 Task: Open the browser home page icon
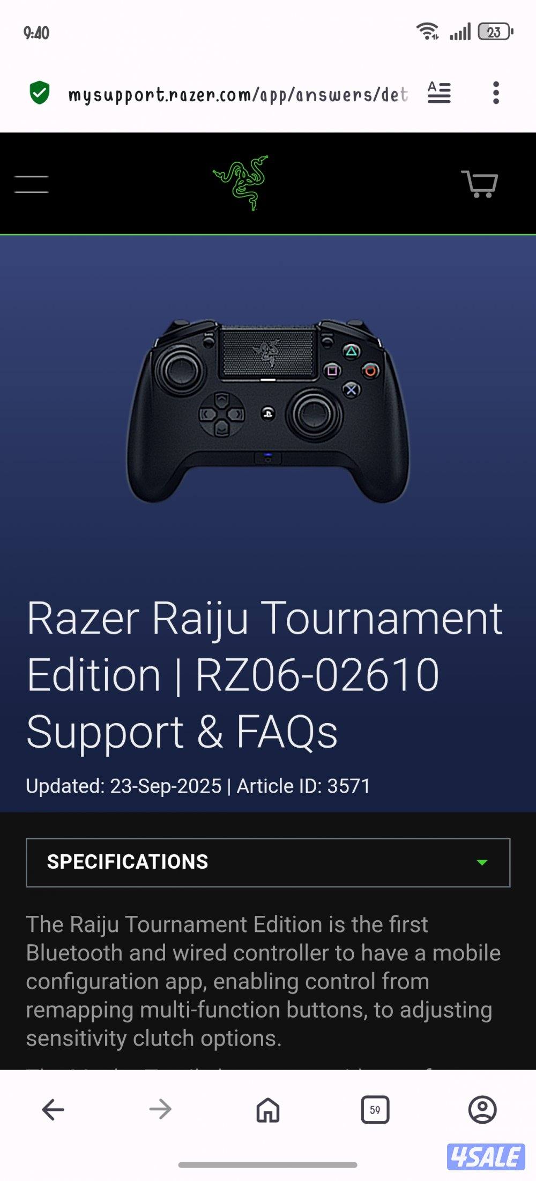268,1109
